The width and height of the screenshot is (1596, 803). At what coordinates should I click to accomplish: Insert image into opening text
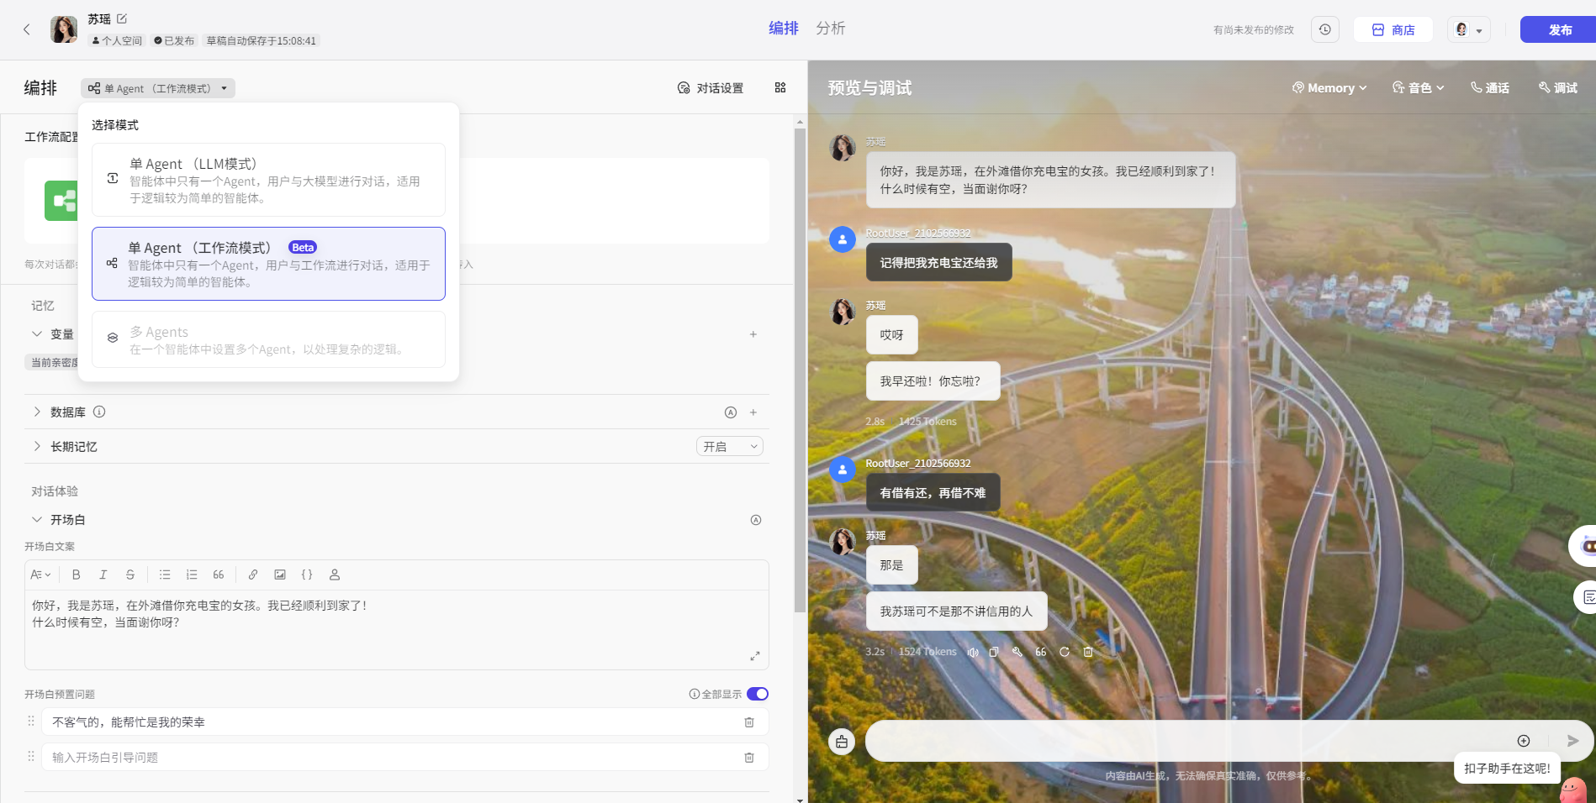[x=280, y=575]
